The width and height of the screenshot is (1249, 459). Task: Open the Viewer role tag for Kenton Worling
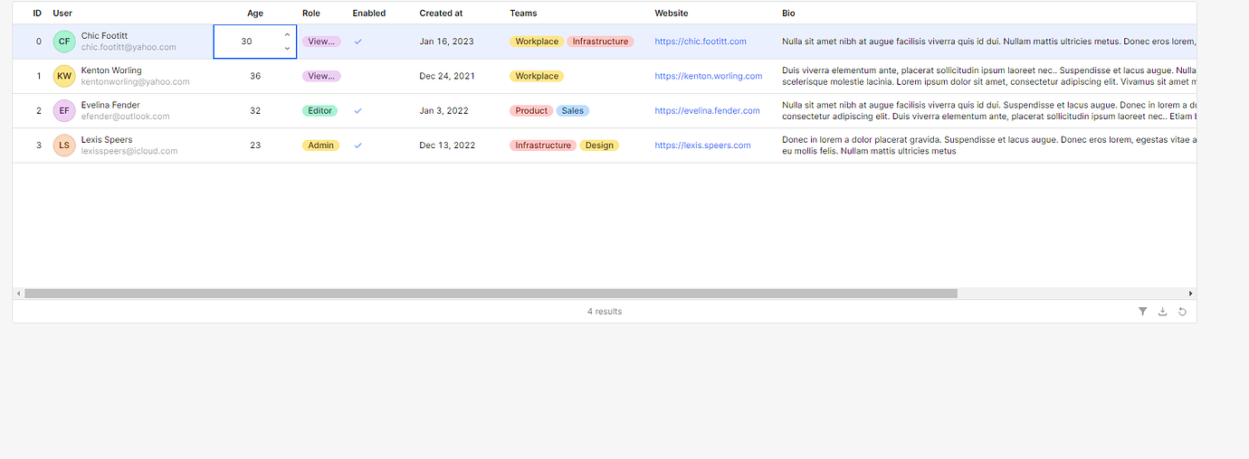(x=321, y=76)
